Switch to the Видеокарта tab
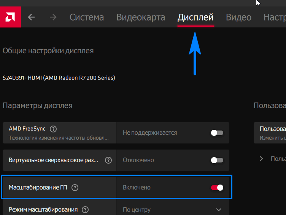 coord(141,18)
